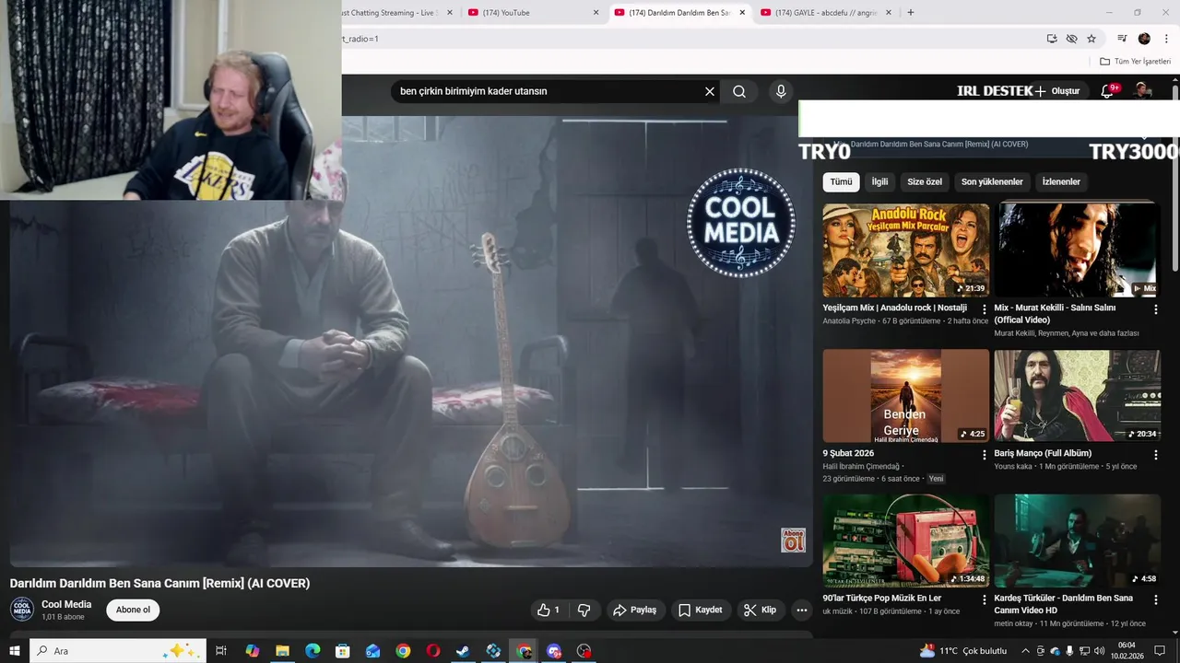The image size is (1180, 663).
Task: Open the Cool Media channel name link
Action: (66, 604)
